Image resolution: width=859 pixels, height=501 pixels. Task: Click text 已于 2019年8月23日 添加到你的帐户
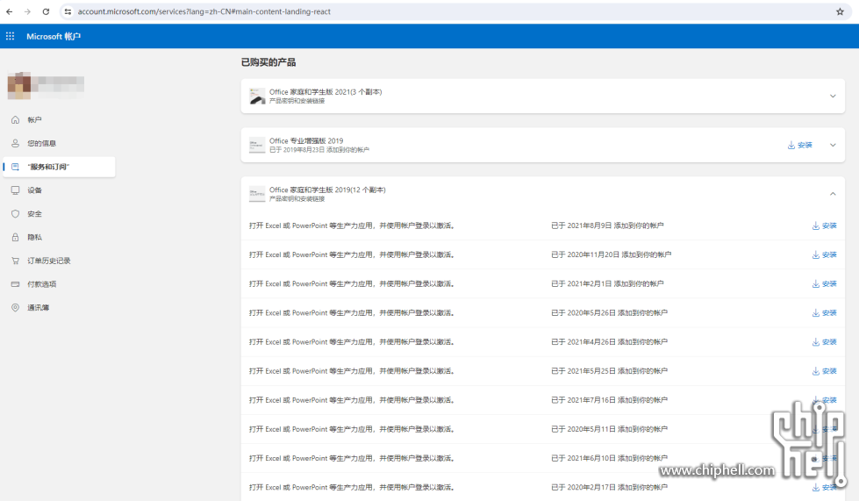319,149
